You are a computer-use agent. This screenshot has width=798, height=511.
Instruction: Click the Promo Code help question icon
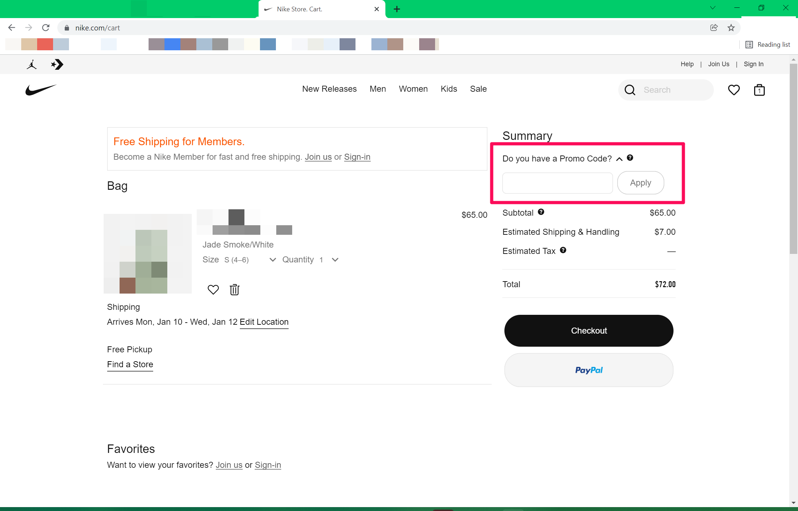(x=630, y=158)
